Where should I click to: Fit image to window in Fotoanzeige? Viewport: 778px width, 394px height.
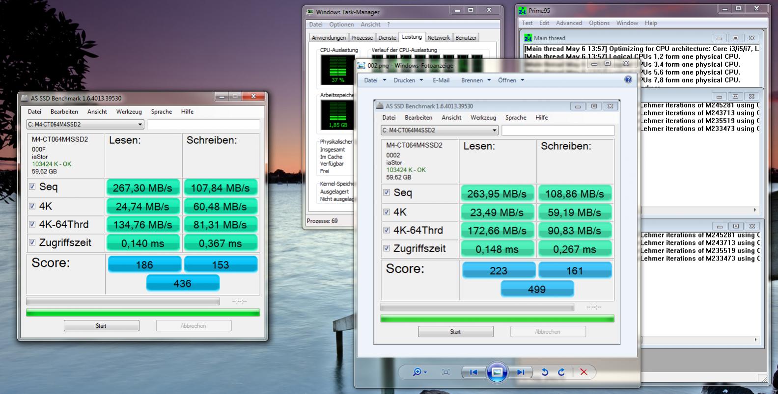tap(446, 372)
